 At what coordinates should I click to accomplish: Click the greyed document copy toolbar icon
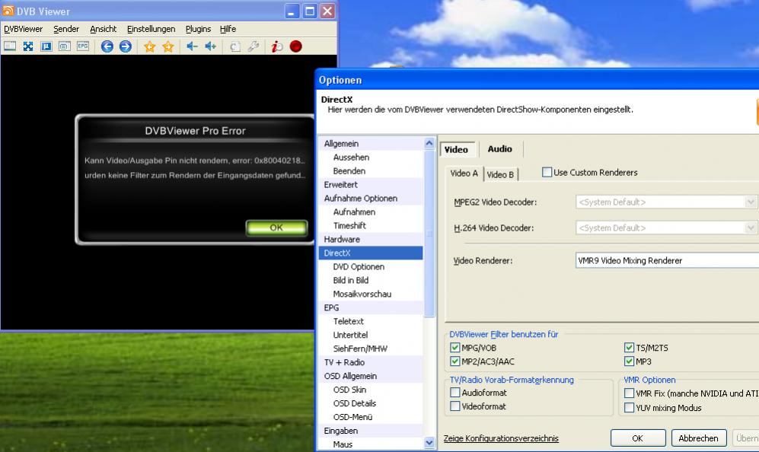coord(234,46)
